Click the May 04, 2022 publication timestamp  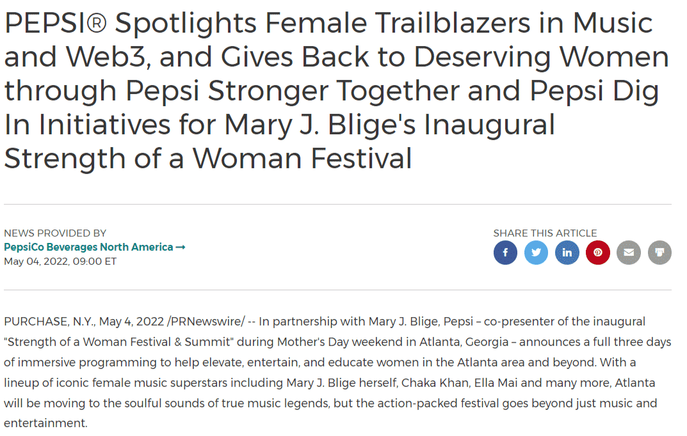click(60, 261)
